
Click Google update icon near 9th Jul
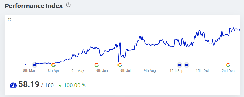[120, 65]
